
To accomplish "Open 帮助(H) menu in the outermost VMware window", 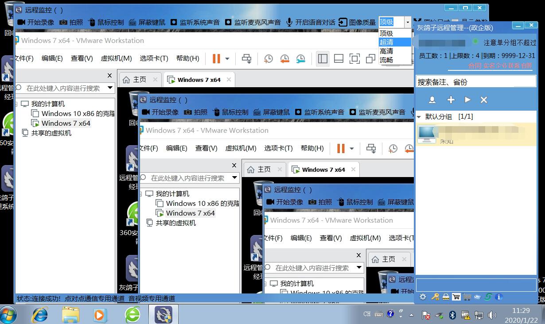I will click(187, 58).
